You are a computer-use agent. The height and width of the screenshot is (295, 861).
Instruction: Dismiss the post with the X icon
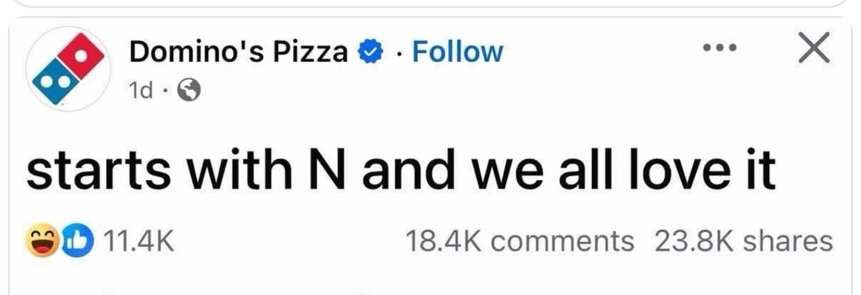814,49
